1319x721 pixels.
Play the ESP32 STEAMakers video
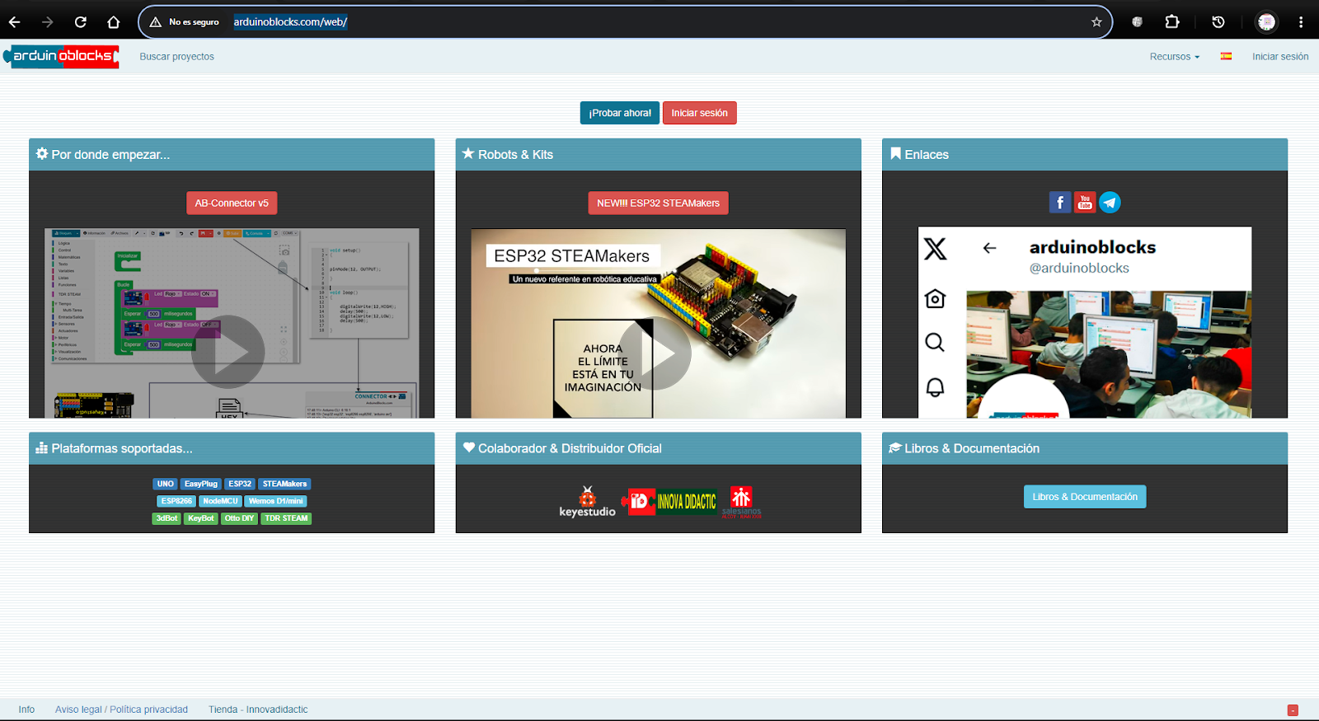click(655, 353)
